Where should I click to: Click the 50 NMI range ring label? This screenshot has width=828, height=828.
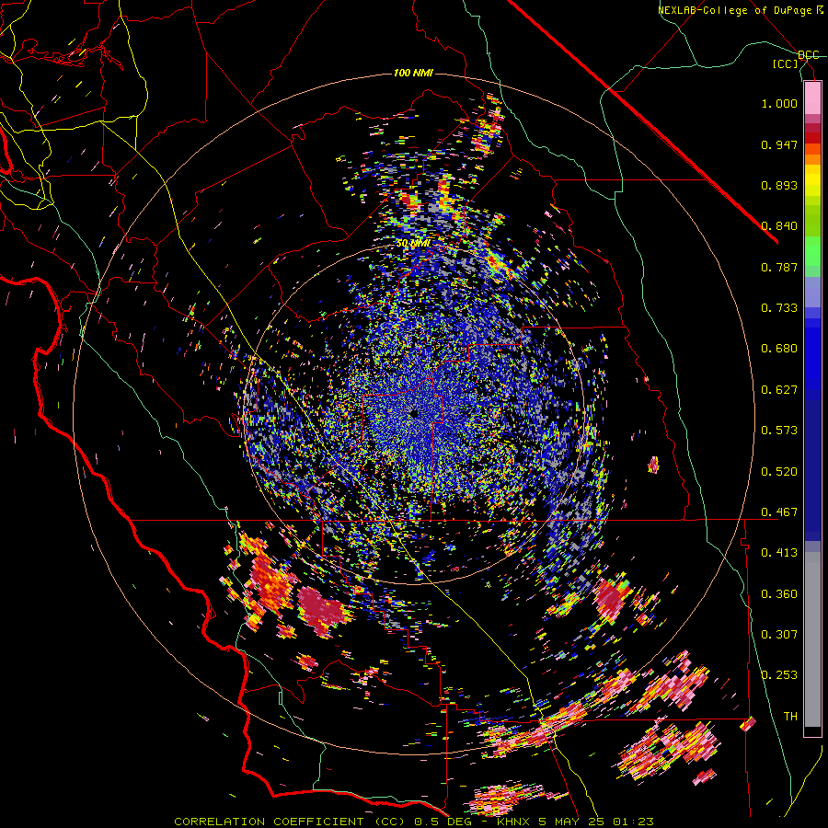point(413,244)
